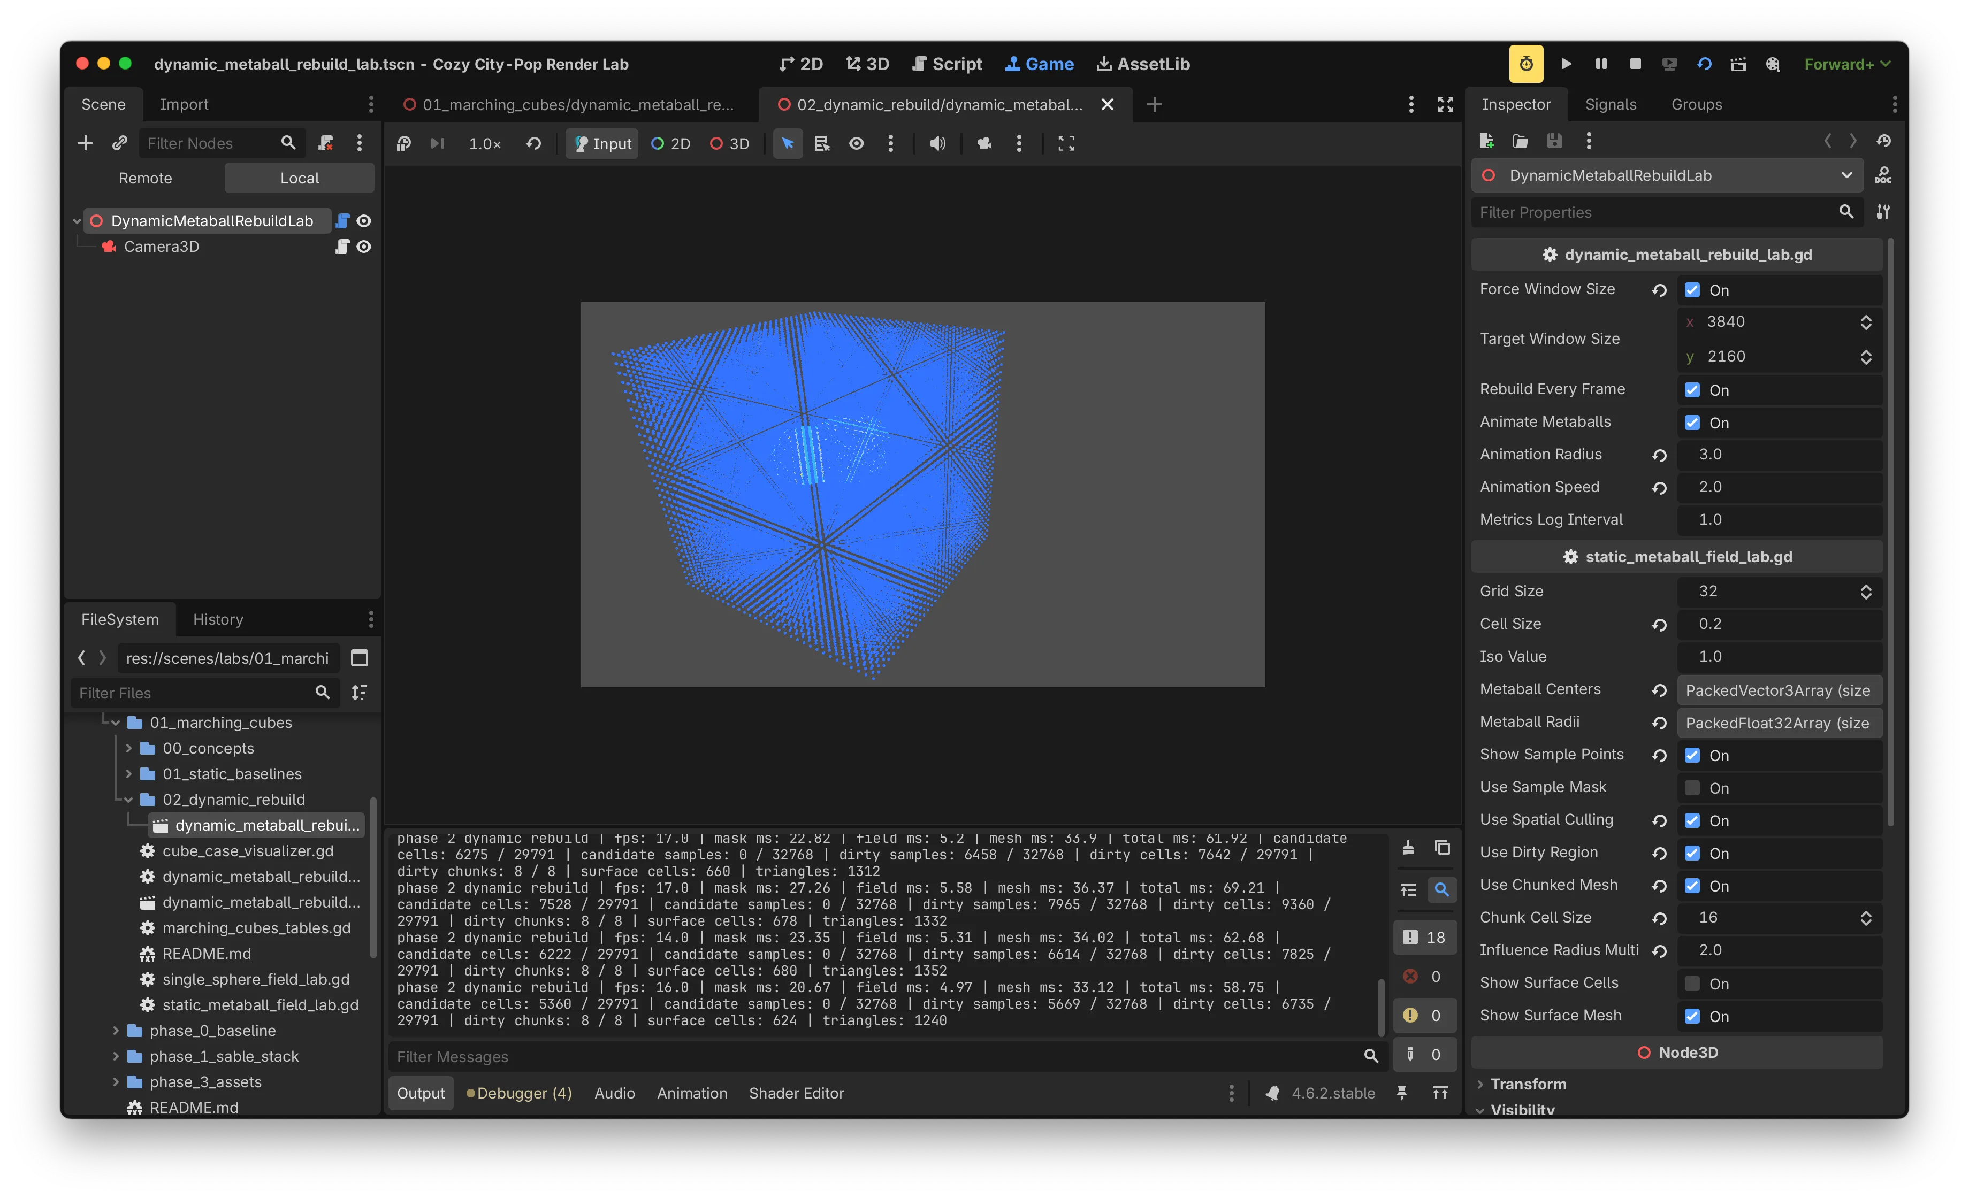Toggle the Input game button
The width and height of the screenshot is (1969, 1198).
(602, 144)
